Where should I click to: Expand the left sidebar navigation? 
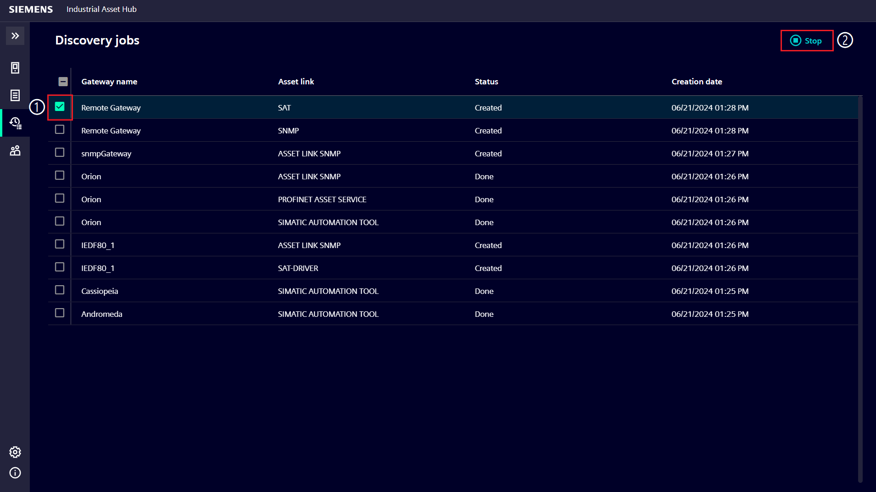(15, 36)
